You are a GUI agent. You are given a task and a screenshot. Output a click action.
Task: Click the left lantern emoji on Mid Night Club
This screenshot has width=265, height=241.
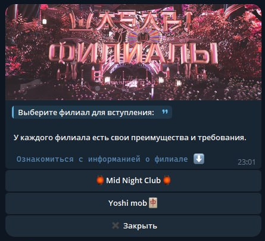click(x=100, y=180)
